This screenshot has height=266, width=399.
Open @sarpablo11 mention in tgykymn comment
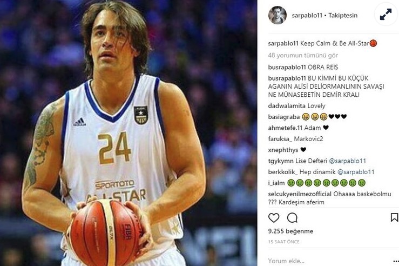[347, 161]
